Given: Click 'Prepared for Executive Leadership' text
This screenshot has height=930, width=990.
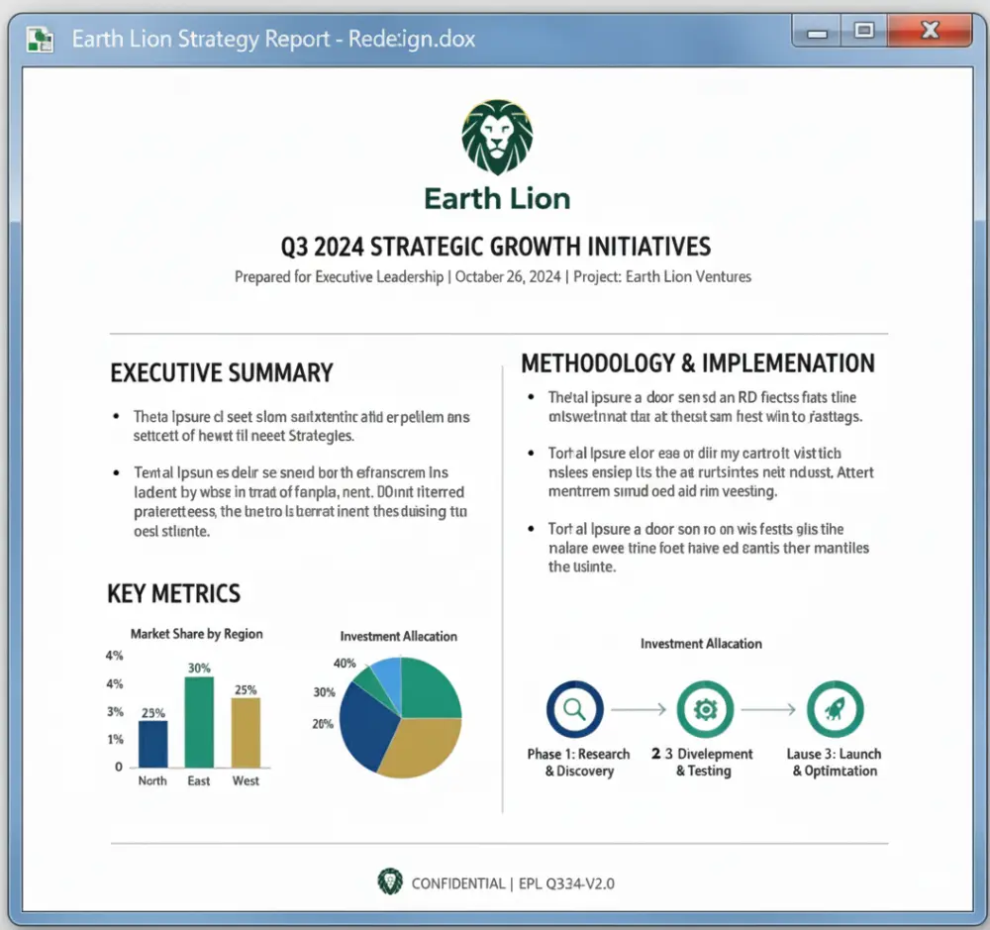Looking at the screenshot, I should (339, 276).
